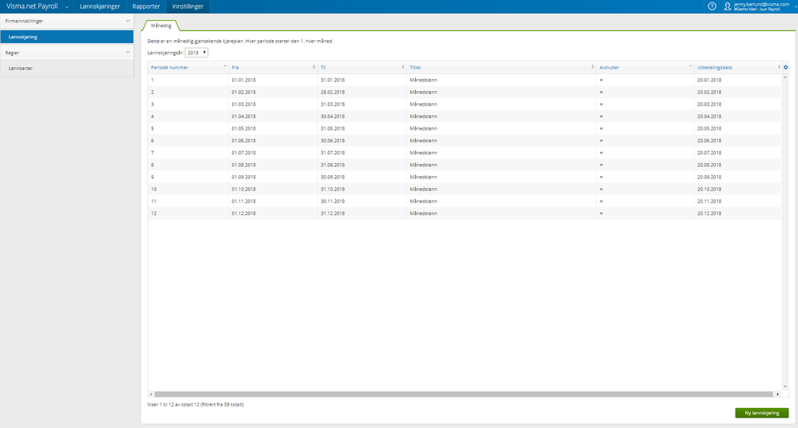Collapse the Regler section
The image size is (798, 428).
pyautogui.click(x=127, y=52)
